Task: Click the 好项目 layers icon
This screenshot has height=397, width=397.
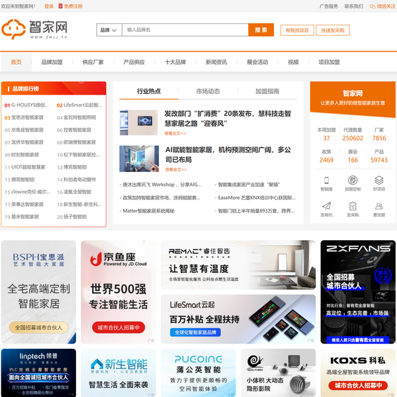Action: pos(379,180)
